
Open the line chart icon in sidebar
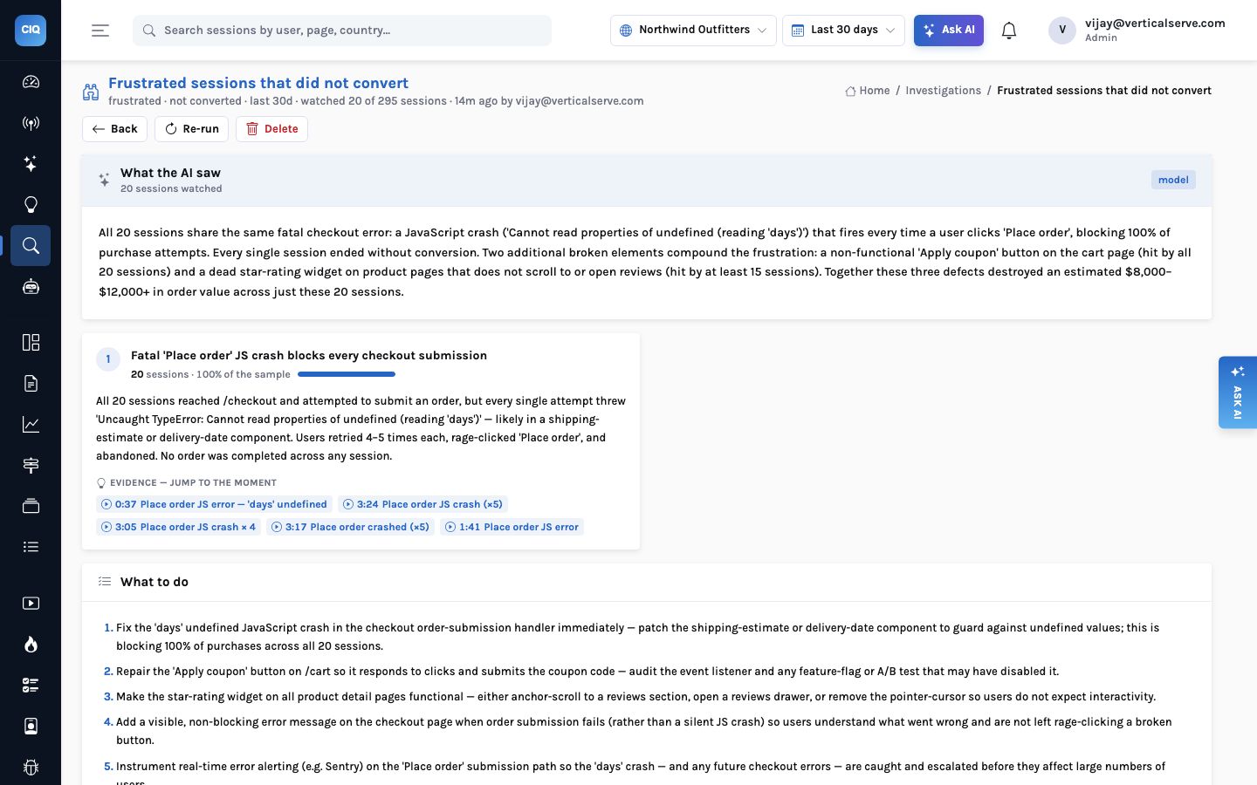click(31, 424)
